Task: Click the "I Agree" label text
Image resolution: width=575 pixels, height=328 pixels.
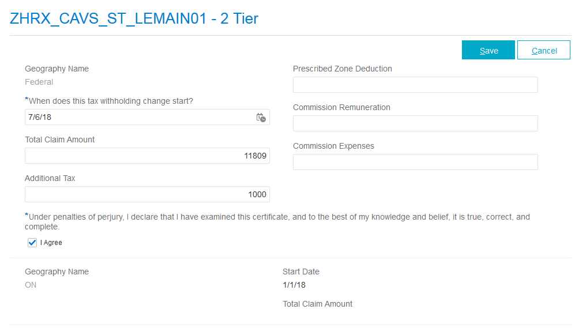Action: tap(51, 243)
